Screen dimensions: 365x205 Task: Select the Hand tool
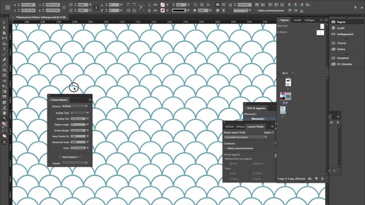tap(4, 113)
